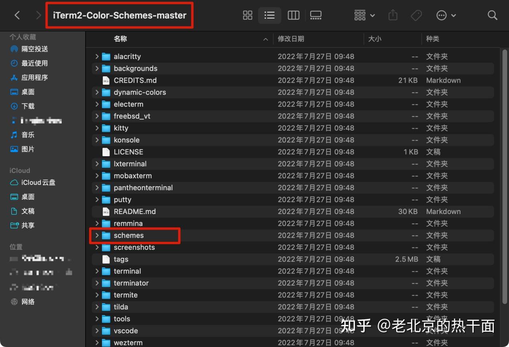Expand the backgrounds folder
Viewport: 509px width, 347px height.
(97, 68)
